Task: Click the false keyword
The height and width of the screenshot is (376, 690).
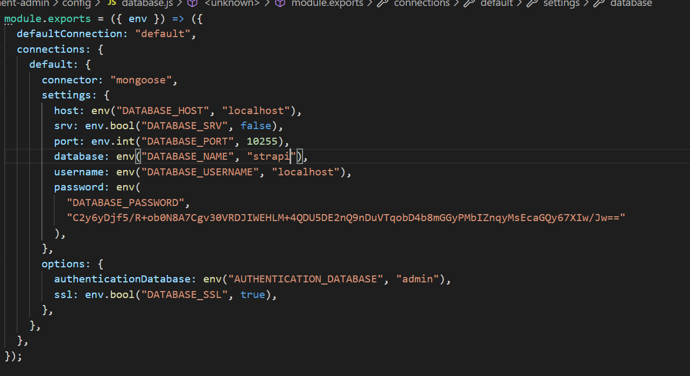Action: point(256,126)
